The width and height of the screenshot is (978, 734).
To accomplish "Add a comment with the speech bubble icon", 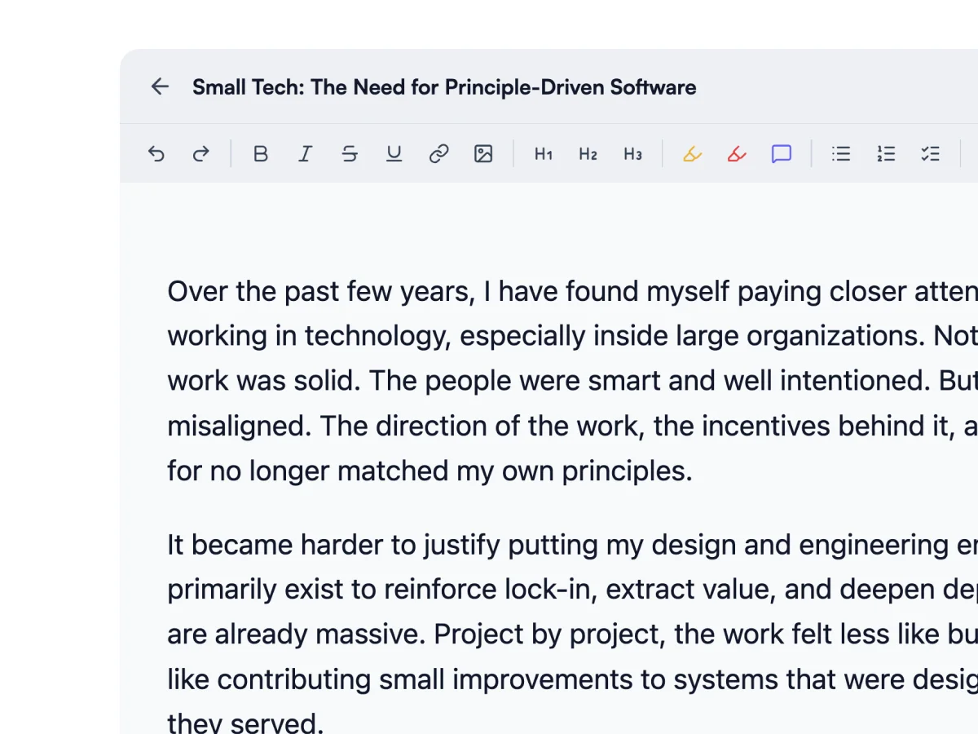I will coord(782,153).
